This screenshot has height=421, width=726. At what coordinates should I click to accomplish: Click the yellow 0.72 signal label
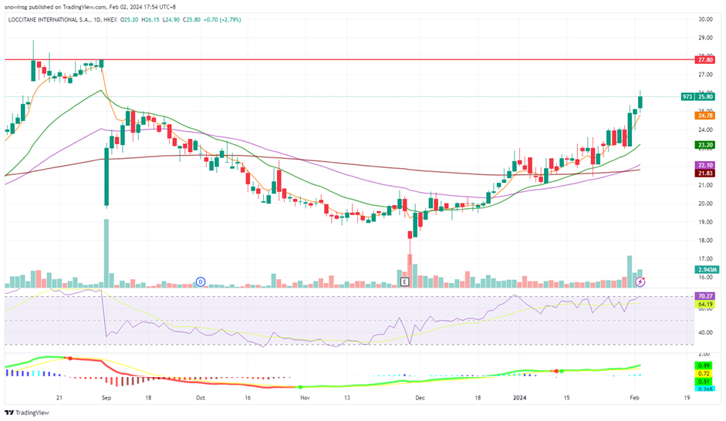tap(704, 373)
